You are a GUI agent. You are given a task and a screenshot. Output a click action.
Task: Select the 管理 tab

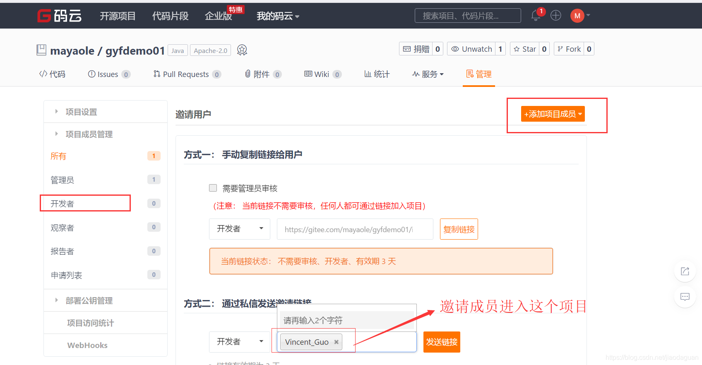(x=479, y=74)
